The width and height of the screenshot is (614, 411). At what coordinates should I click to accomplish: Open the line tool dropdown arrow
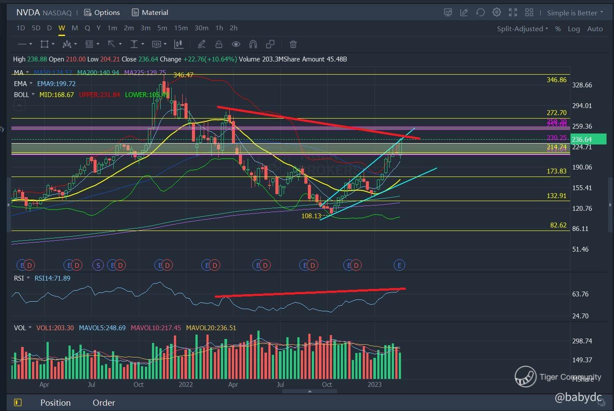(30, 44)
